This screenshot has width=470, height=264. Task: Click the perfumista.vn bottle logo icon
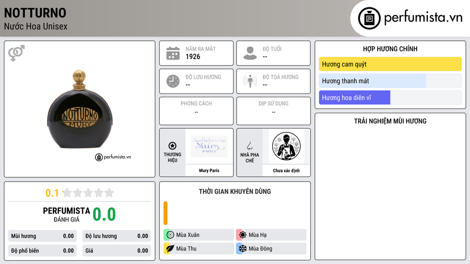[369, 18]
